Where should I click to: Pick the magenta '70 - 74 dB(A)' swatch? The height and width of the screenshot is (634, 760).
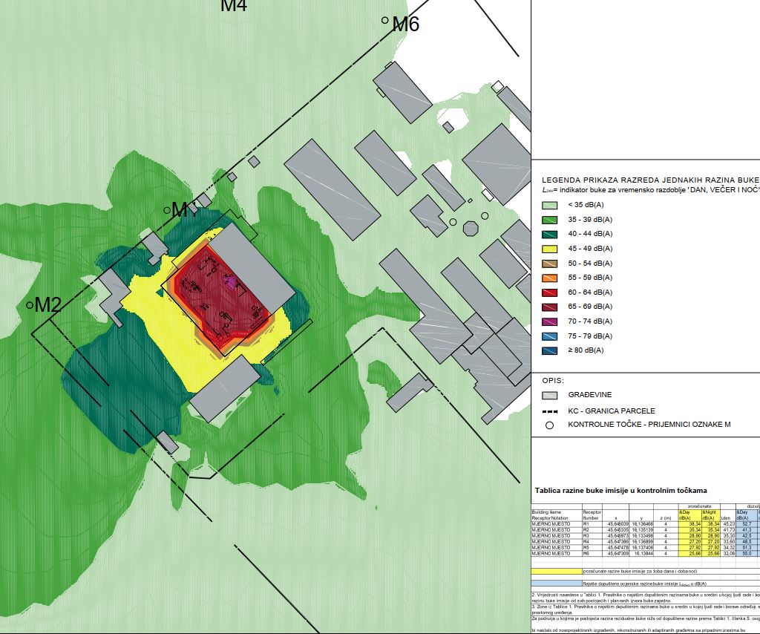pos(550,321)
